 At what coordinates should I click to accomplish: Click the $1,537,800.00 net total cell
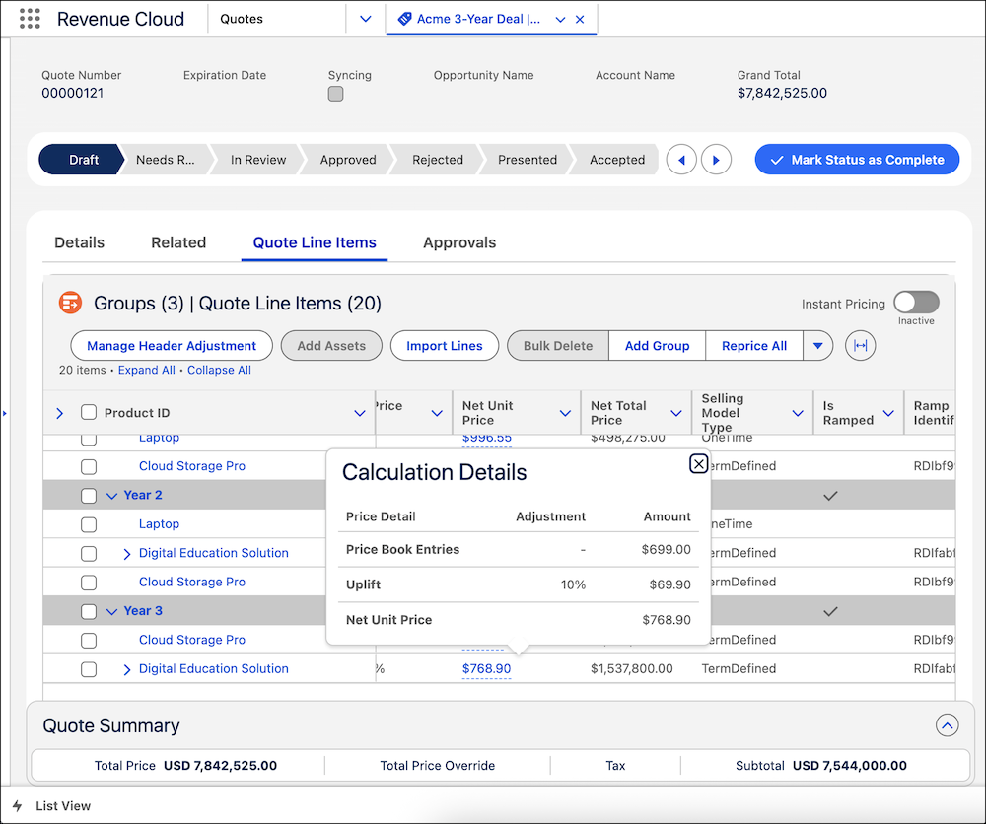pyautogui.click(x=631, y=668)
